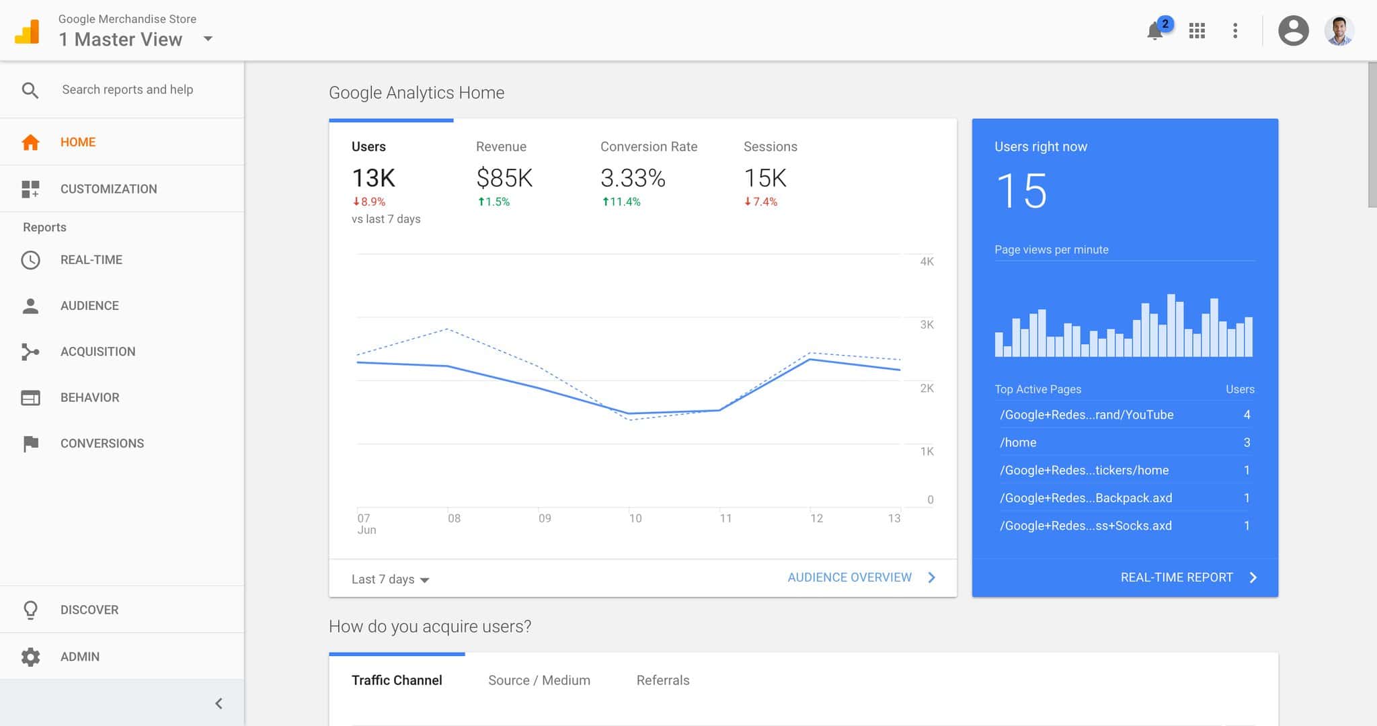
Task: Click the Conversions flag icon
Action: pos(30,444)
